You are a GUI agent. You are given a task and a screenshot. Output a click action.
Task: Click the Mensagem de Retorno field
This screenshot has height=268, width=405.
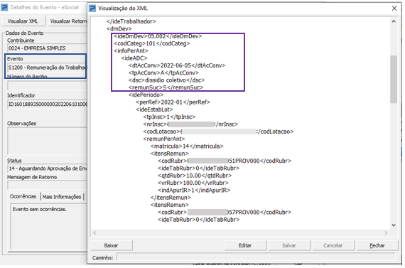(x=47, y=185)
